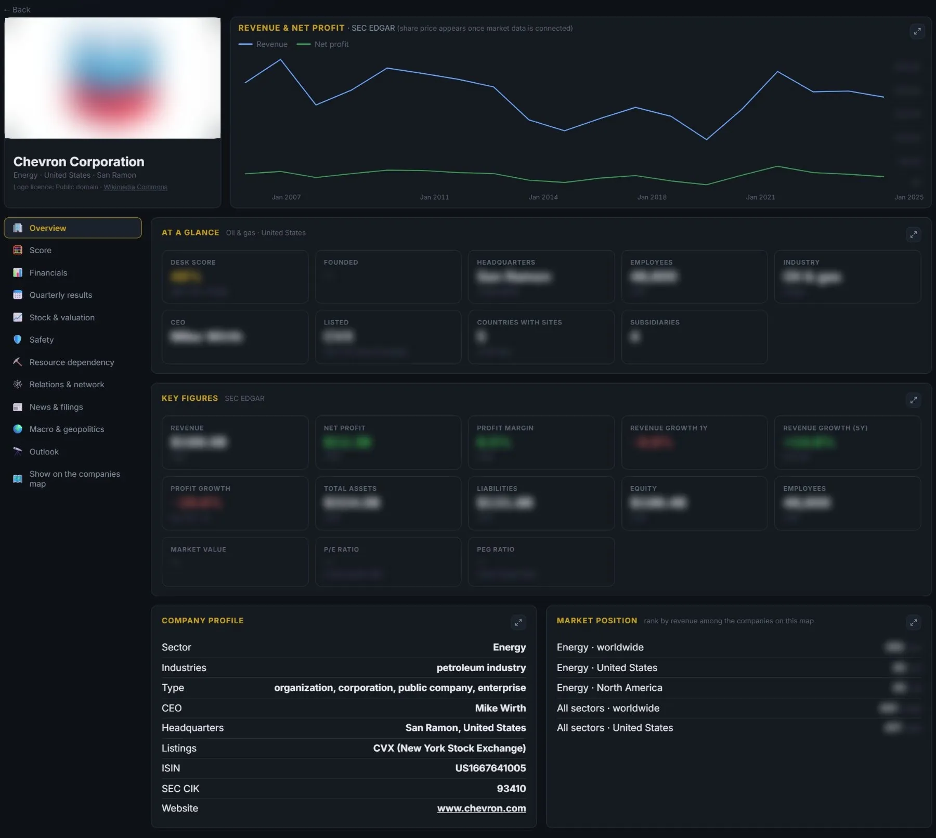
Task: Click the Overview sidebar building icon
Action: coord(18,228)
